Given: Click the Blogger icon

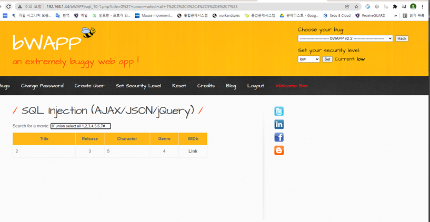Looking at the screenshot, I should [x=279, y=150].
